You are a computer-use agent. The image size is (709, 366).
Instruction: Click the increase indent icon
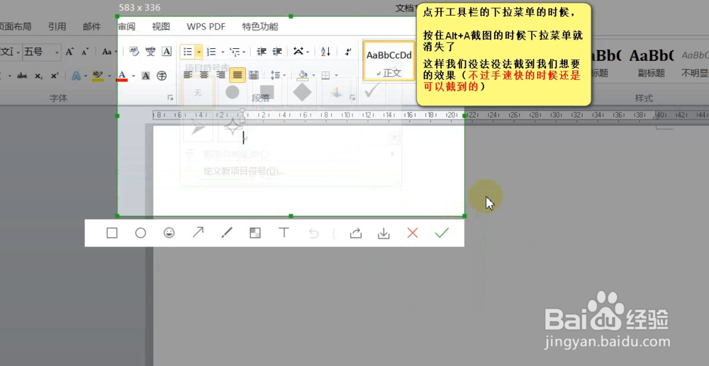[x=277, y=52]
